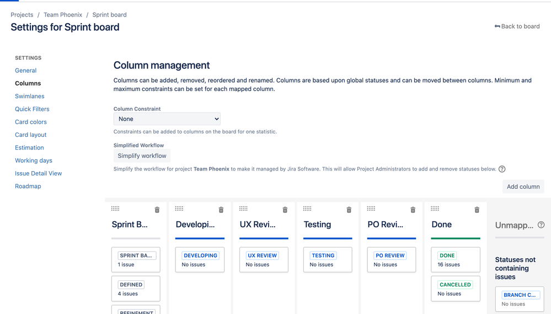Rename the Done column title

(442, 225)
